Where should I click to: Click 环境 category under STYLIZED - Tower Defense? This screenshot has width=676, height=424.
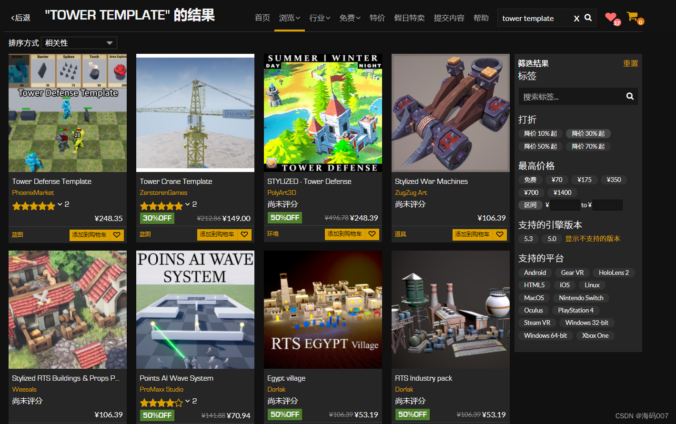(x=272, y=234)
